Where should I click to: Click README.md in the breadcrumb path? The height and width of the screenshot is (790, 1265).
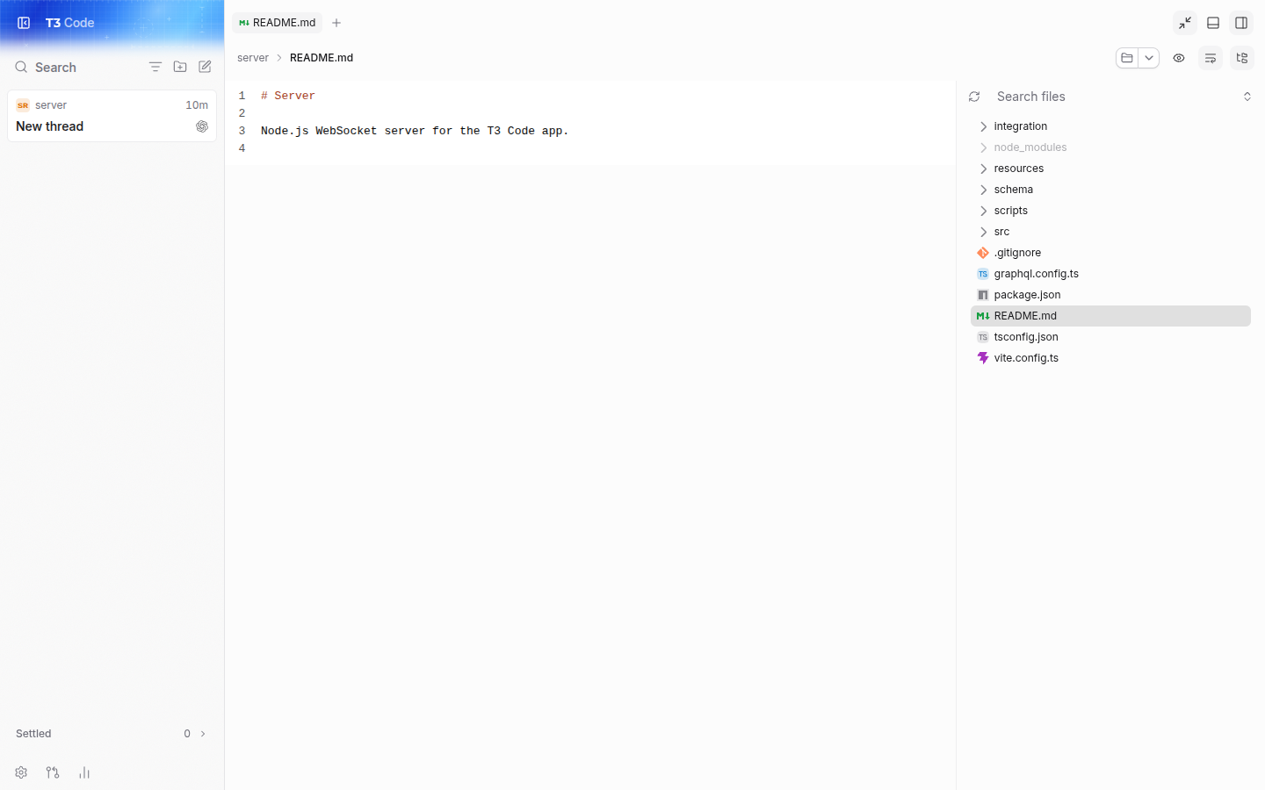(x=322, y=58)
